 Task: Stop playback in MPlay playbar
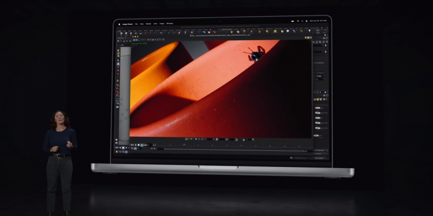139,145
